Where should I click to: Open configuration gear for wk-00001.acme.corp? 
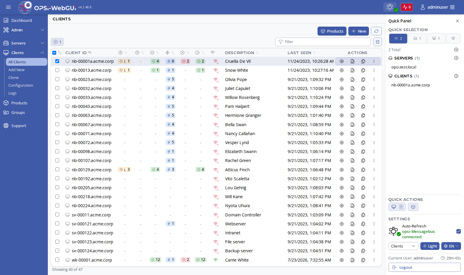tap(342, 260)
